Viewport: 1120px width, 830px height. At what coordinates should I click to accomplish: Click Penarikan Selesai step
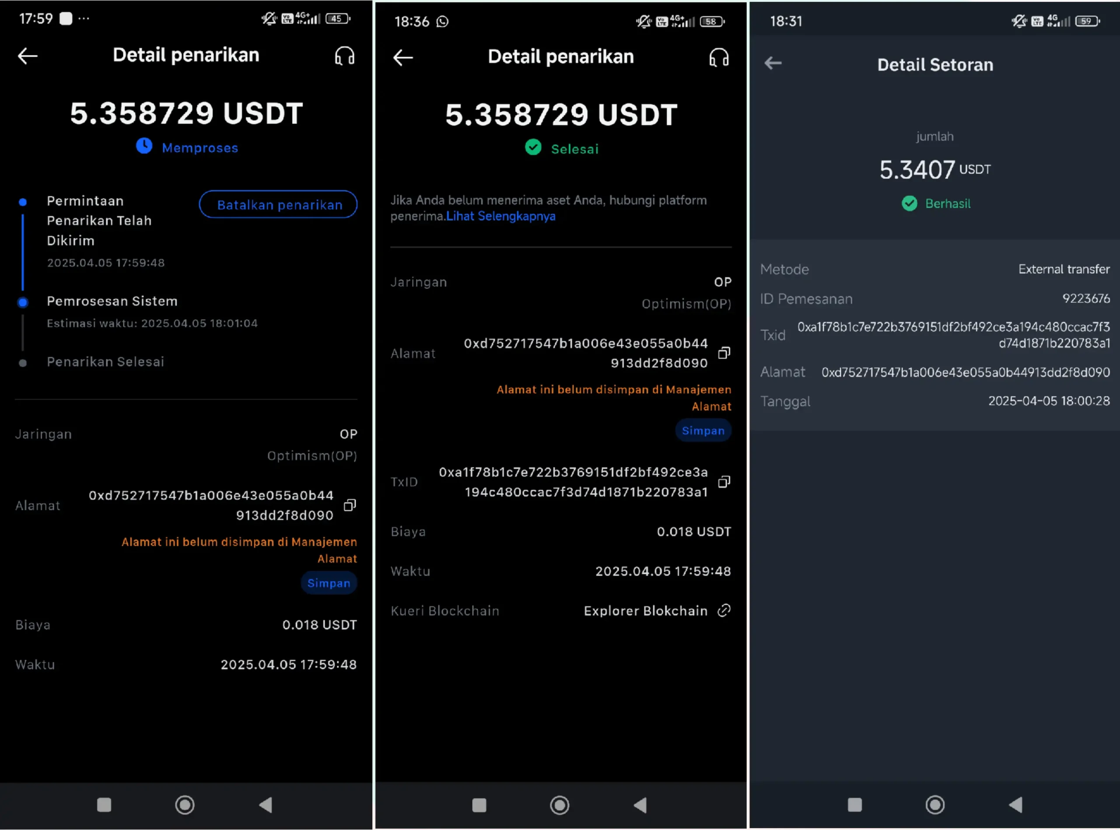click(105, 362)
